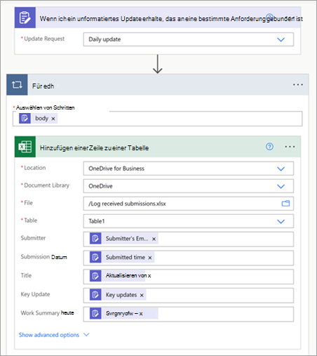Click the File path input field

click(x=189, y=204)
